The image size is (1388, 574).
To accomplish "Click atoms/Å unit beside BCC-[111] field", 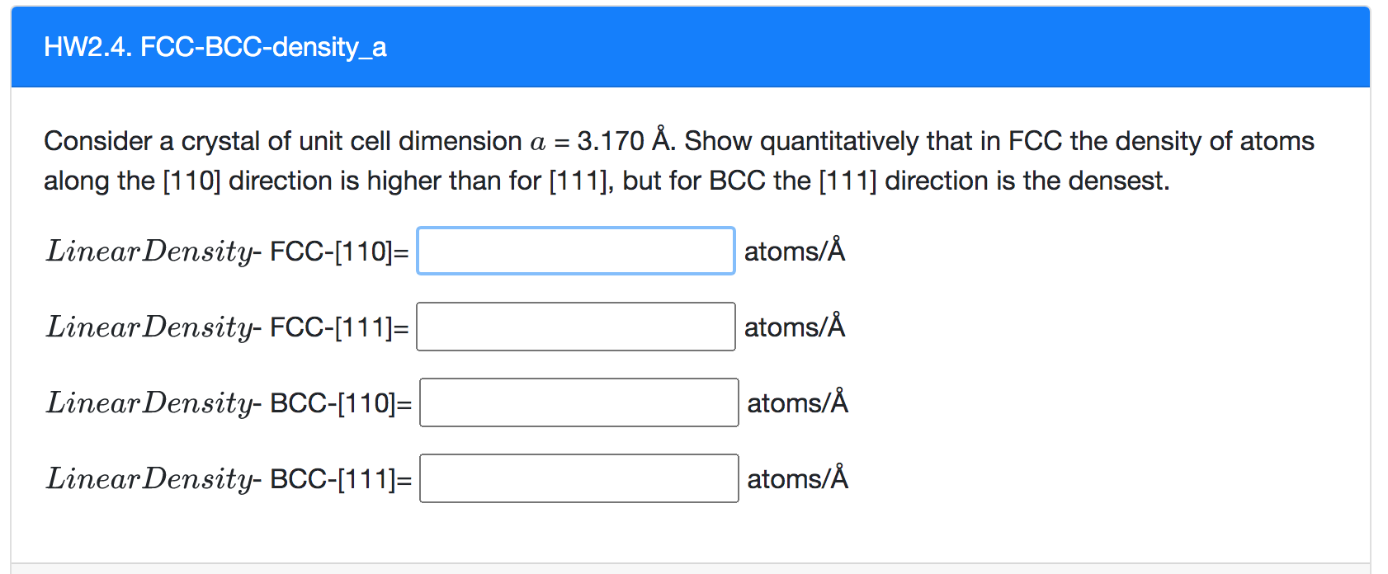I will tap(797, 478).
